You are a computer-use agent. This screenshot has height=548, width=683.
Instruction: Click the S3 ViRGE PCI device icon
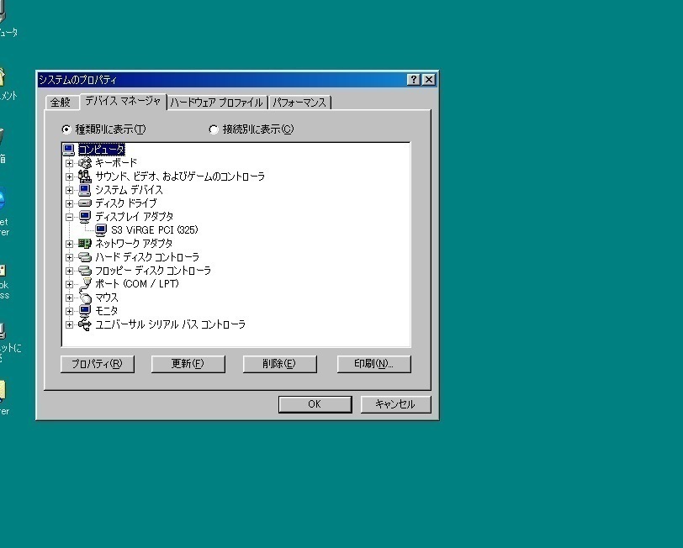(x=101, y=230)
